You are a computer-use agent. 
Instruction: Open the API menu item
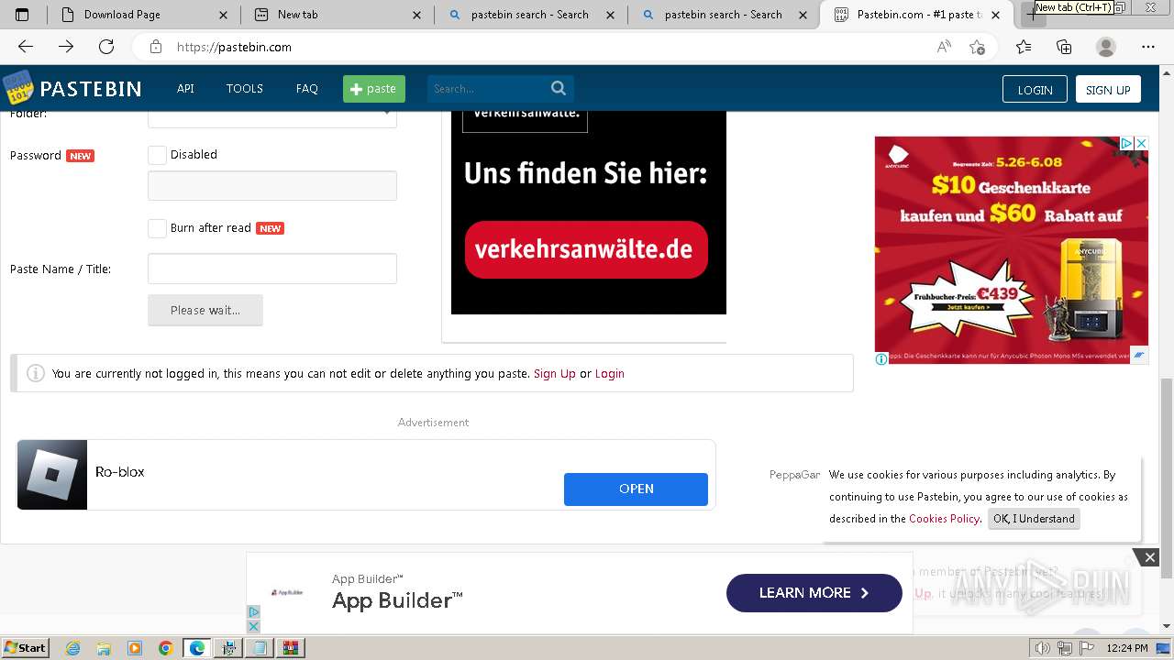185,89
